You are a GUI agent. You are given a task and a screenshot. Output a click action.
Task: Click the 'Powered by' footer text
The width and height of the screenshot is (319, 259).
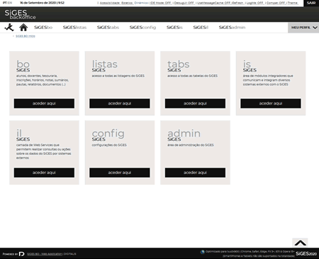pyautogui.click(x=10, y=254)
